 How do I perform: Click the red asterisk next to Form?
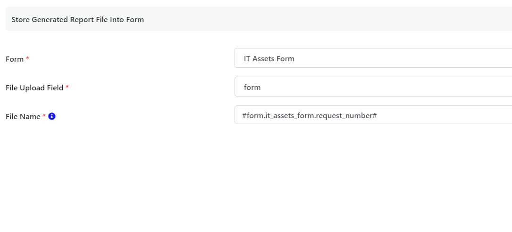[x=27, y=58]
